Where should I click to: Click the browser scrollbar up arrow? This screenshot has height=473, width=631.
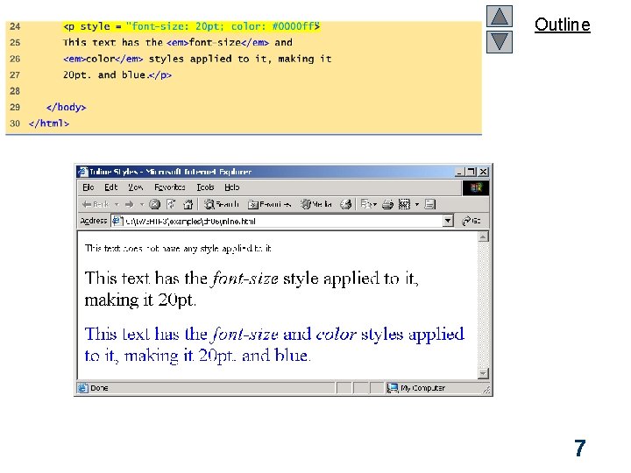click(x=483, y=236)
